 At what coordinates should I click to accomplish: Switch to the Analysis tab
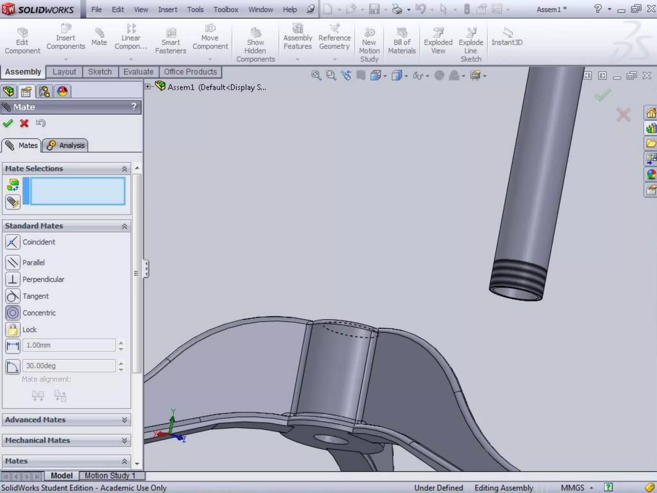coord(65,145)
